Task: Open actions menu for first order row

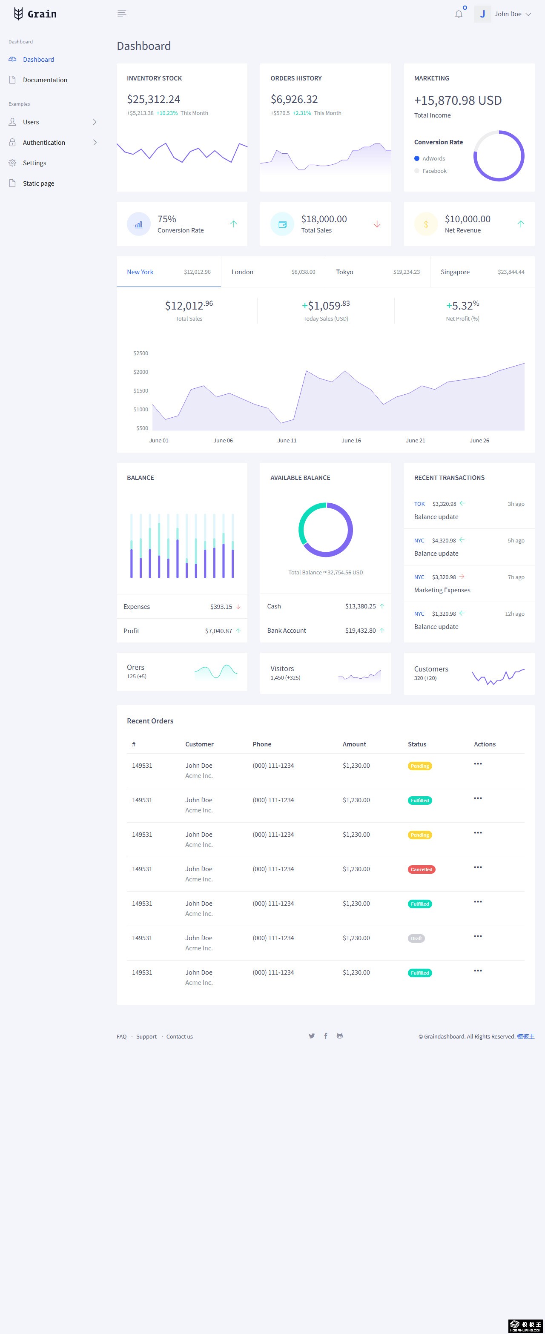Action: coord(478,764)
